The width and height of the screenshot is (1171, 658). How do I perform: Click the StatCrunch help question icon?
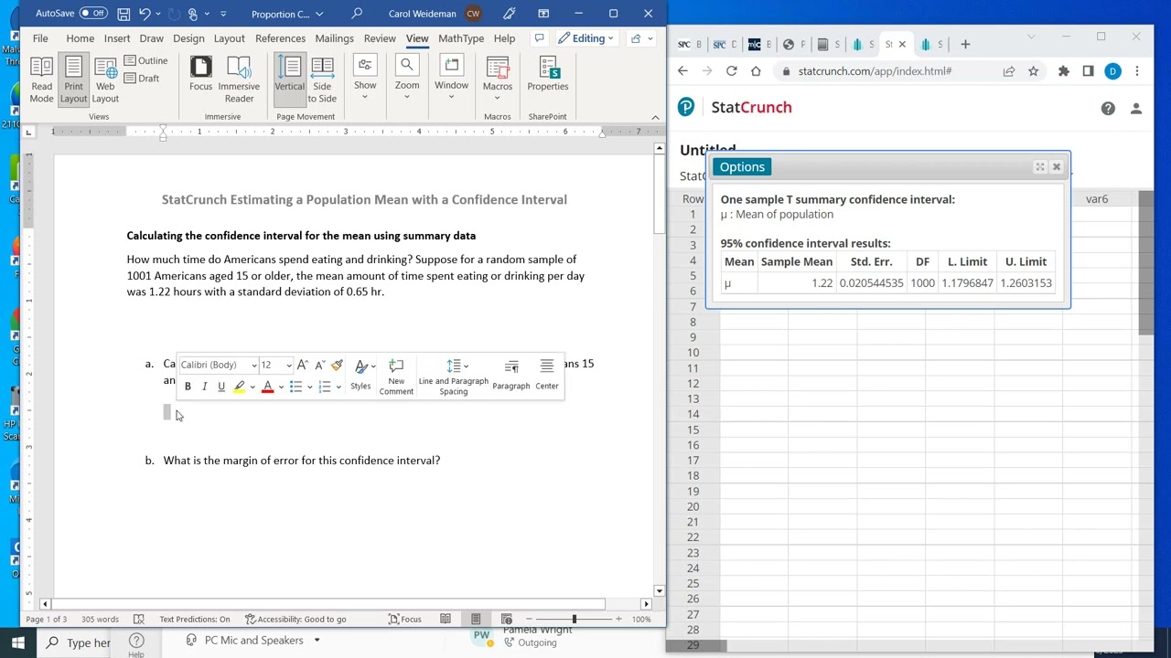tap(1108, 108)
